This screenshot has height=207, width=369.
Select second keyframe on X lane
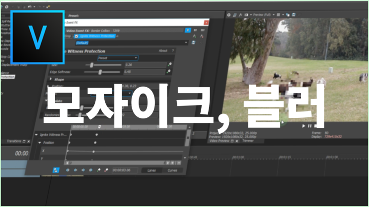pyautogui.click(x=93, y=152)
